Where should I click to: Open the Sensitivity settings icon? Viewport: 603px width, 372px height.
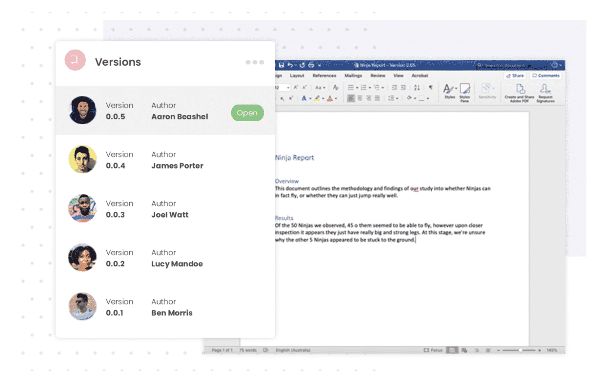486,89
